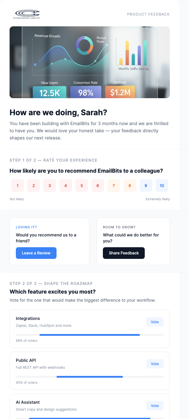Click the Leave a Review button
This screenshot has height=419, width=189.
tap(36, 253)
